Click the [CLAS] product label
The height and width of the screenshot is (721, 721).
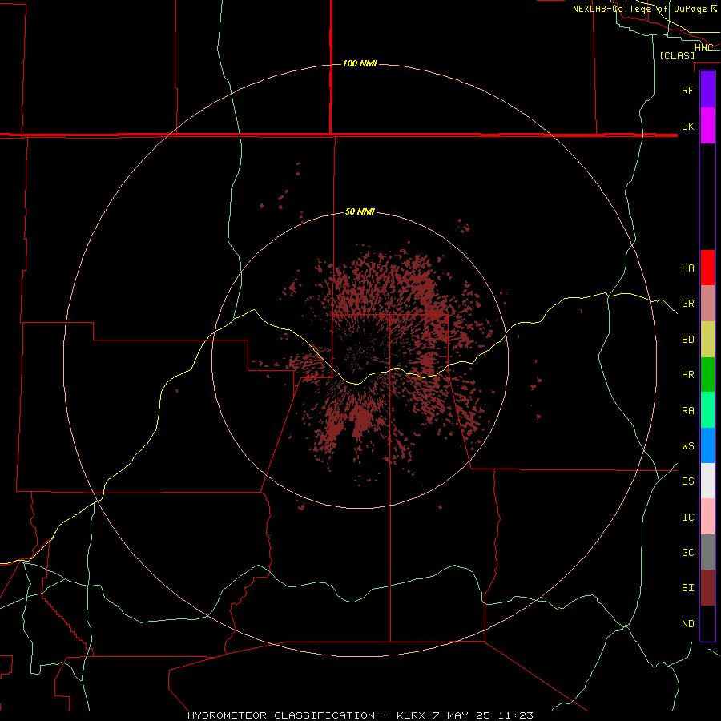pos(677,55)
